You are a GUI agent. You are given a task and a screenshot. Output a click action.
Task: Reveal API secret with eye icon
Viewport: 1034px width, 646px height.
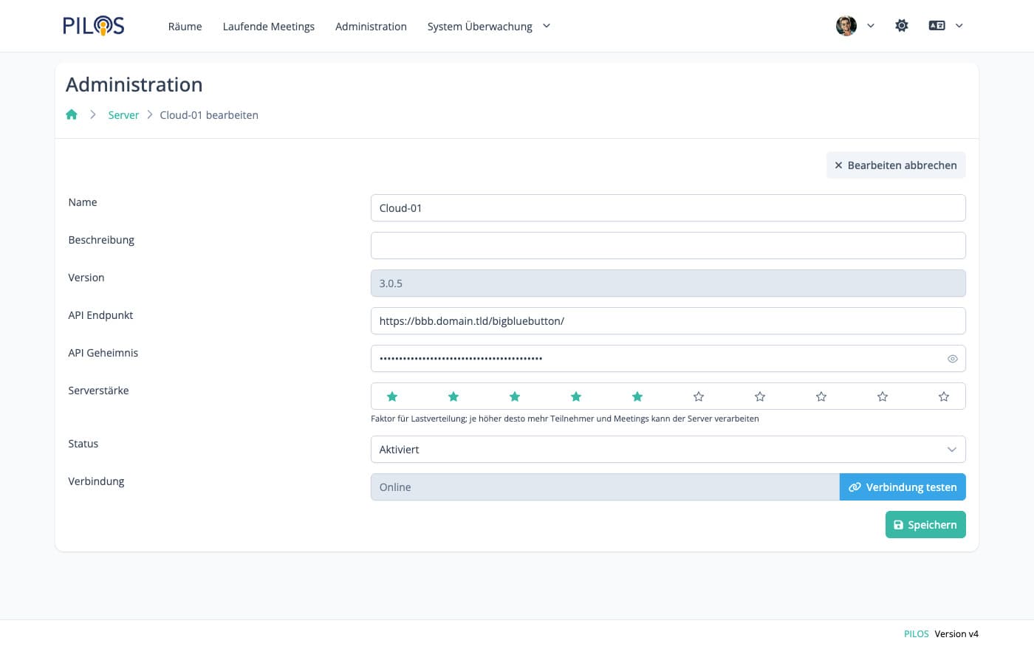coord(952,359)
